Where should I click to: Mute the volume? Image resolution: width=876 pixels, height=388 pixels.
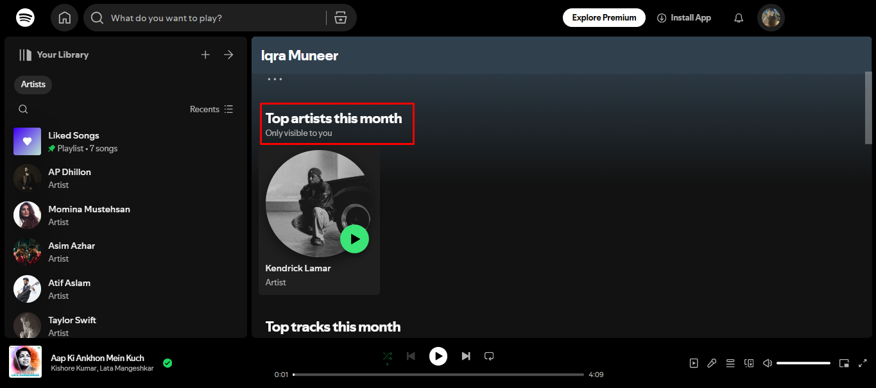click(768, 362)
